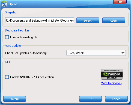This screenshot has width=131, height=105.
Task: Dismiss dialog using the Cancel button
Action: (x=116, y=99)
